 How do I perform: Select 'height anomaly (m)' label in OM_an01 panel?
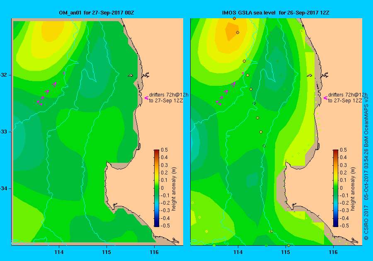click(x=174, y=189)
